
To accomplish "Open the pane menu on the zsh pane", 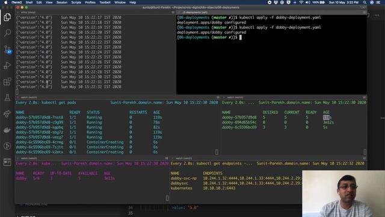I will (364, 12).
